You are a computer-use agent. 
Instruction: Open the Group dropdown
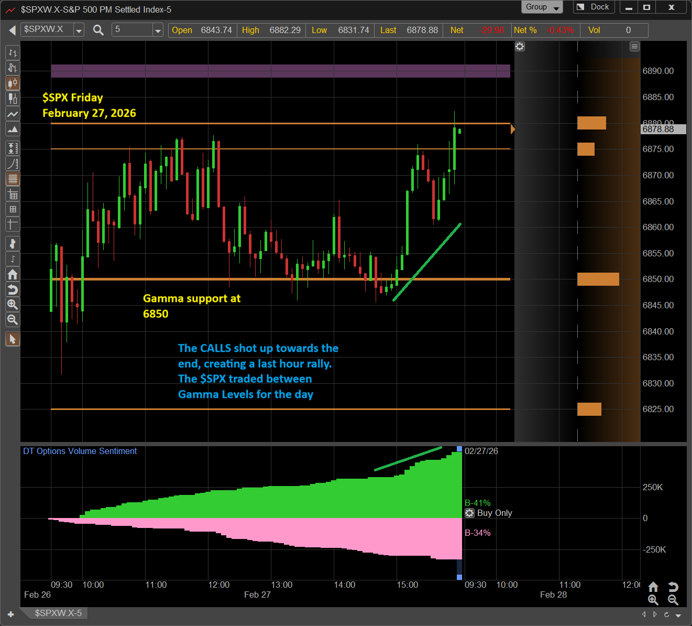tap(542, 7)
